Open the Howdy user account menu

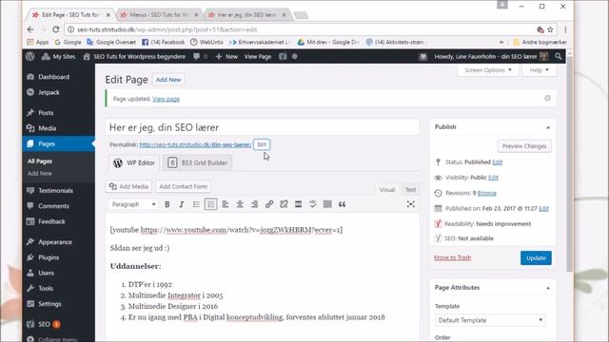(x=491, y=57)
